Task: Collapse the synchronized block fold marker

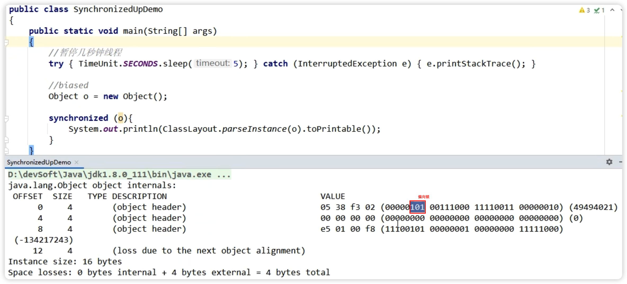Action: [7, 118]
